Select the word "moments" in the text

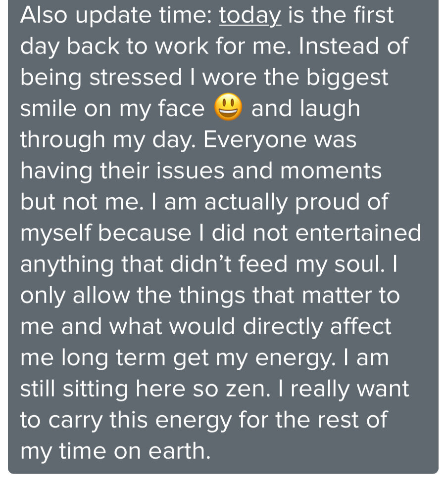point(331,171)
